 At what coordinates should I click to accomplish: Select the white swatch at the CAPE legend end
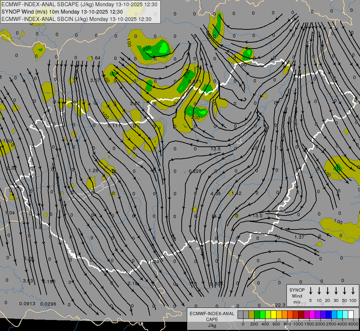click(351, 314)
